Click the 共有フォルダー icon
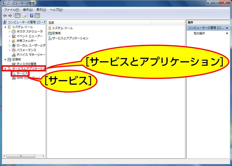Image resolution: width=232 pixels, height=166 pixels. coord(14,41)
